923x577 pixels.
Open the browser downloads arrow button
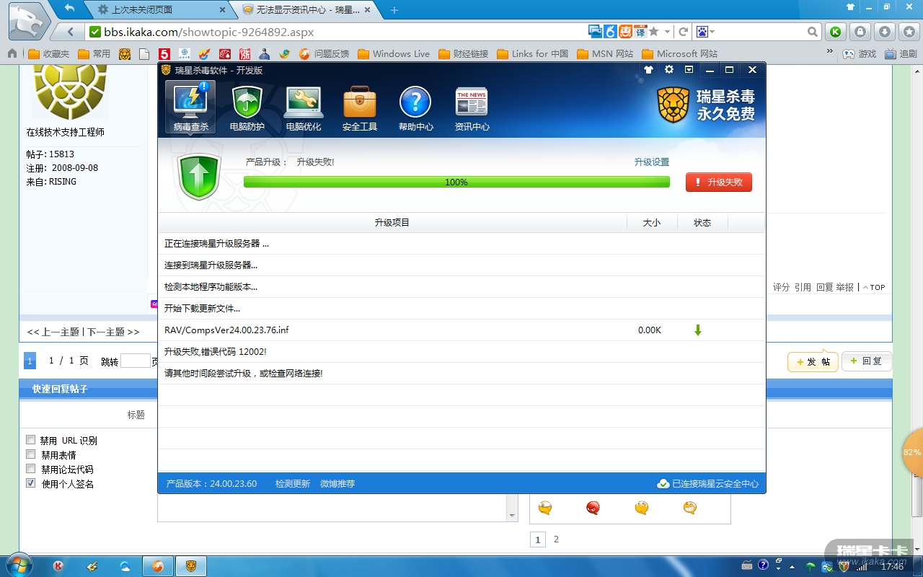click(885, 32)
